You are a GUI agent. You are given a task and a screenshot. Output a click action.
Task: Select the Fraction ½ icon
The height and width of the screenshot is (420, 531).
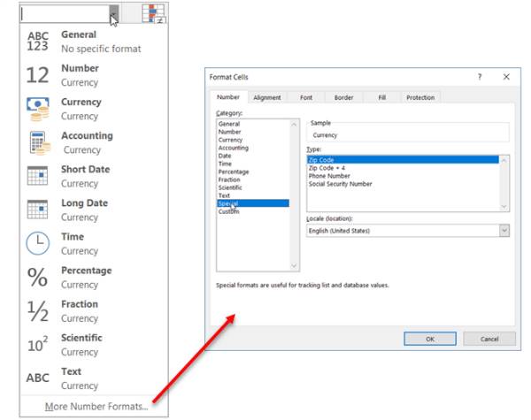coord(37,310)
